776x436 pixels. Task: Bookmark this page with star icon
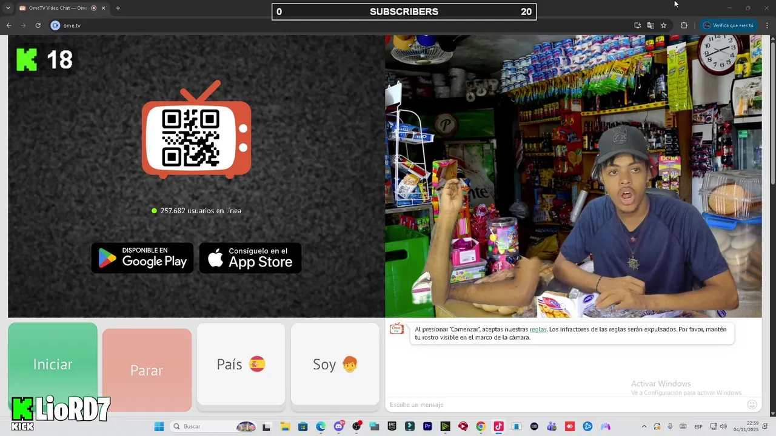tap(664, 25)
